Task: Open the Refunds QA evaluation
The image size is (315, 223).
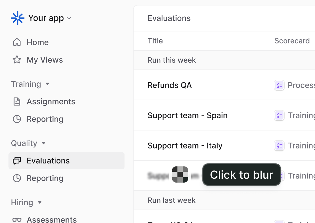Action: pyautogui.click(x=169, y=85)
